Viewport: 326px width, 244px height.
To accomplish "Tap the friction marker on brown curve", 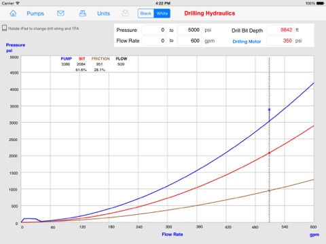I will point(269,190).
